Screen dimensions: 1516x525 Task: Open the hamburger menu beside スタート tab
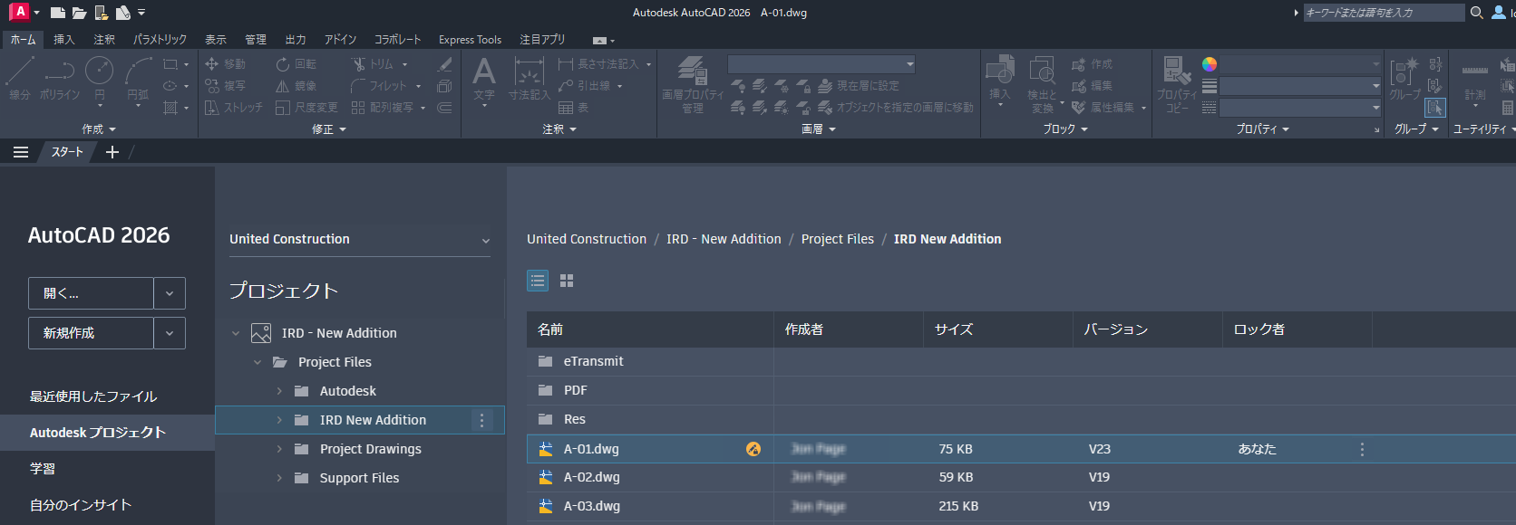(x=21, y=152)
